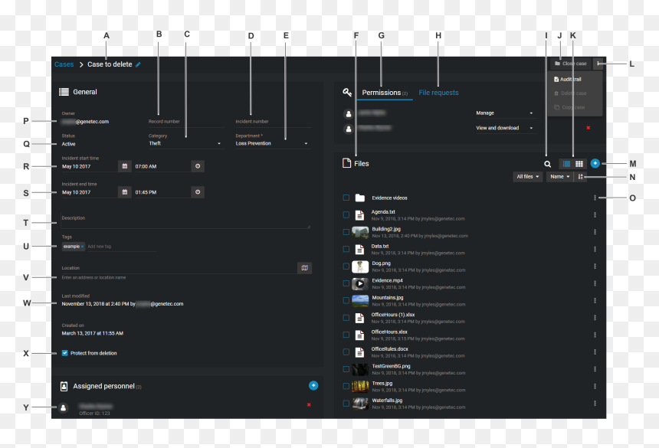Screen dimensions: 659x448
Task: Open the Waterfalls.jpg image thumbnail
Action: click(x=359, y=404)
